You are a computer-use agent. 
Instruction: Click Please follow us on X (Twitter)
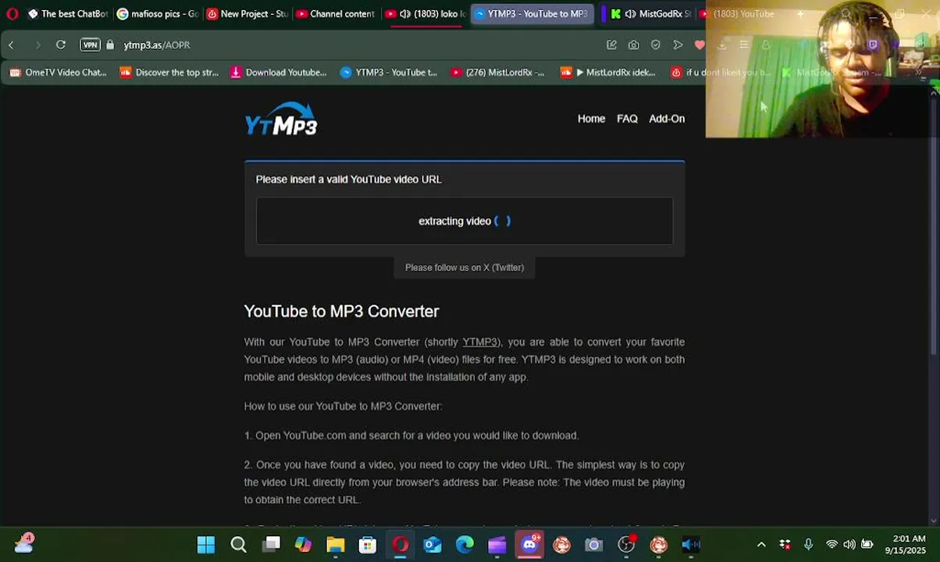pos(465,268)
